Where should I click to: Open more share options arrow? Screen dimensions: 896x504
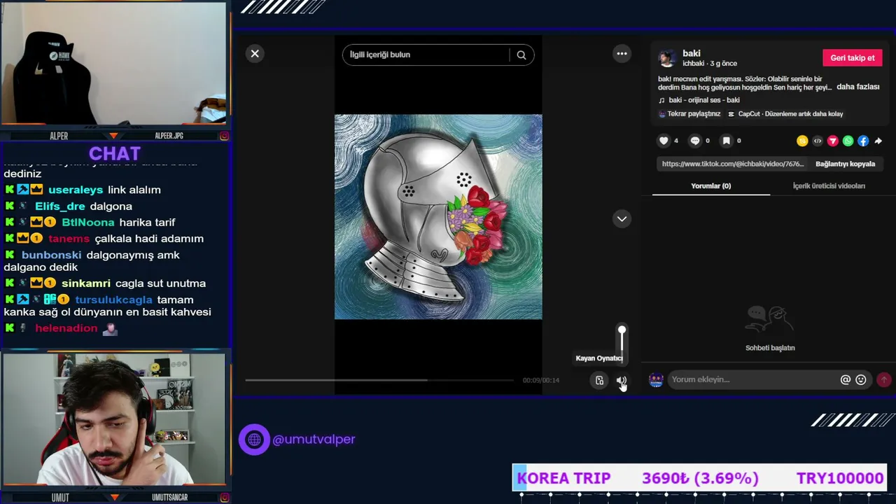point(878,141)
